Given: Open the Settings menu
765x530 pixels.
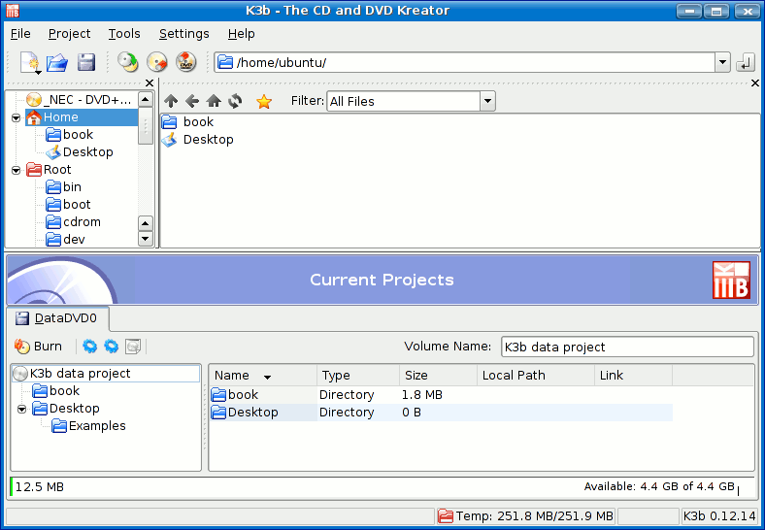Looking at the screenshot, I should pos(183,34).
